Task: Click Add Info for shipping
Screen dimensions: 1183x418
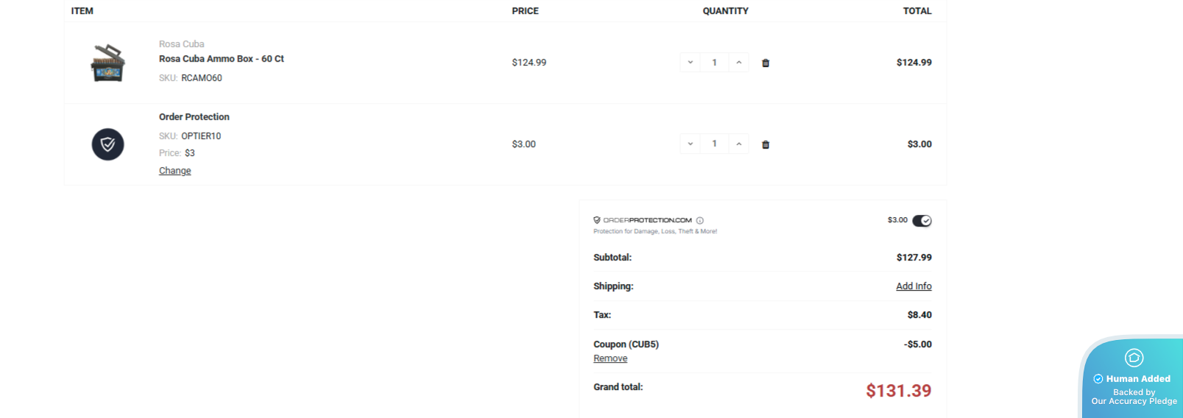Action: pos(914,286)
